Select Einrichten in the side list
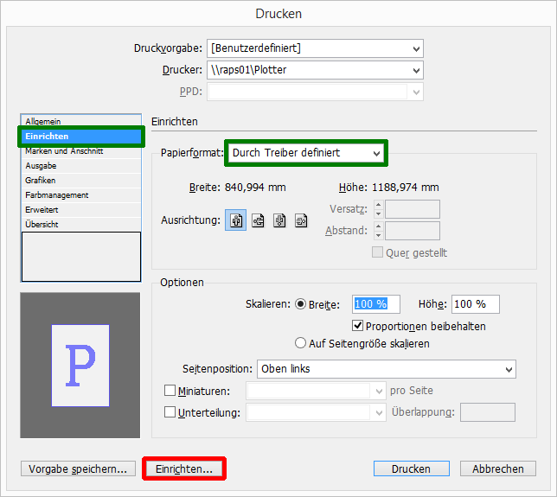557x497 pixels. click(81, 137)
